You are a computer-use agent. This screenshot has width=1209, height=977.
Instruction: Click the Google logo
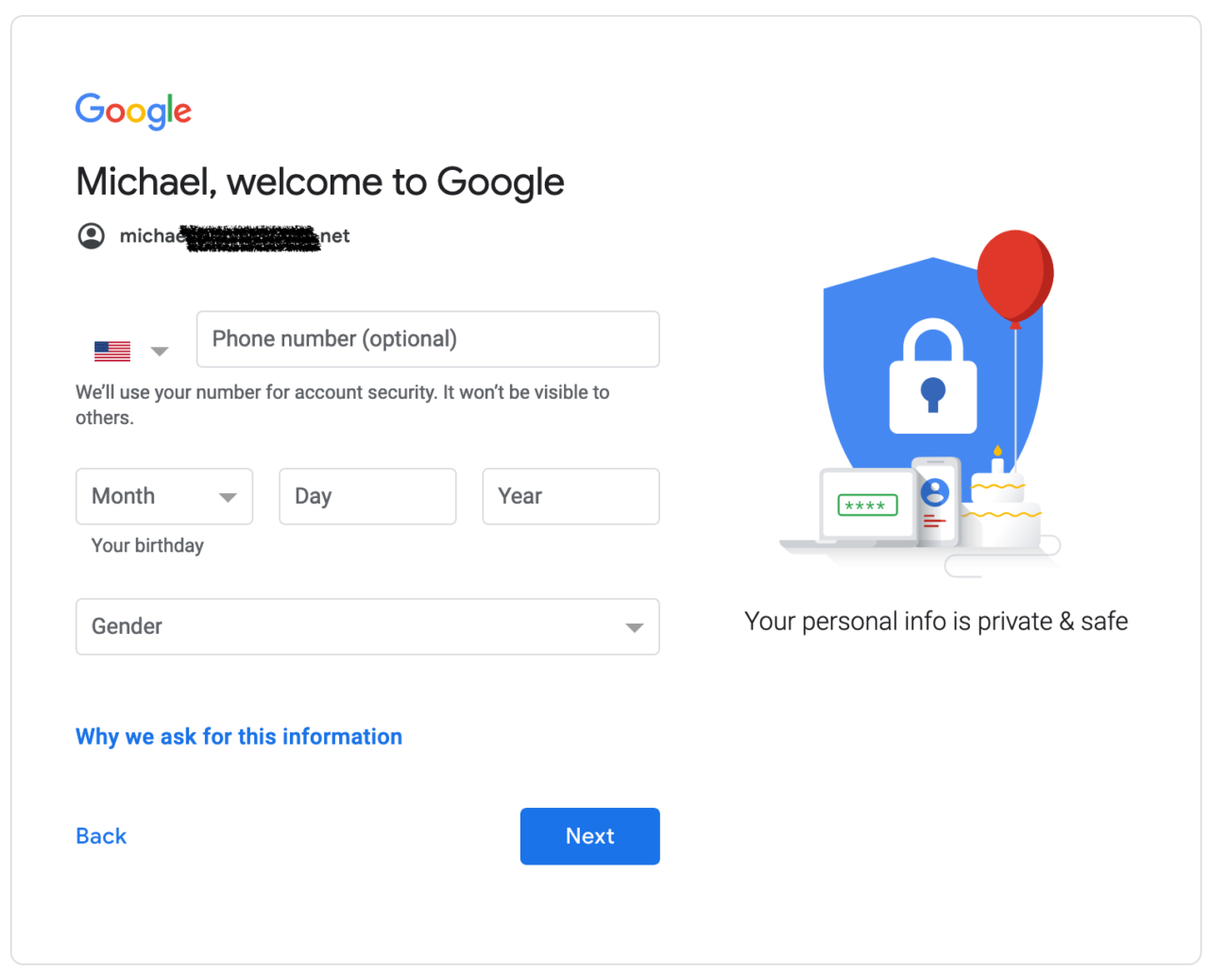pos(133,111)
